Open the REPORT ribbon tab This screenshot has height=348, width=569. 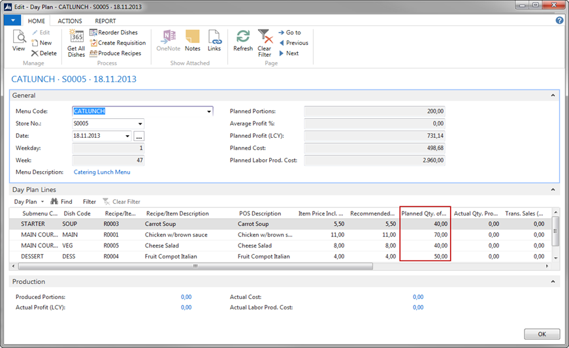click(105, 21)
